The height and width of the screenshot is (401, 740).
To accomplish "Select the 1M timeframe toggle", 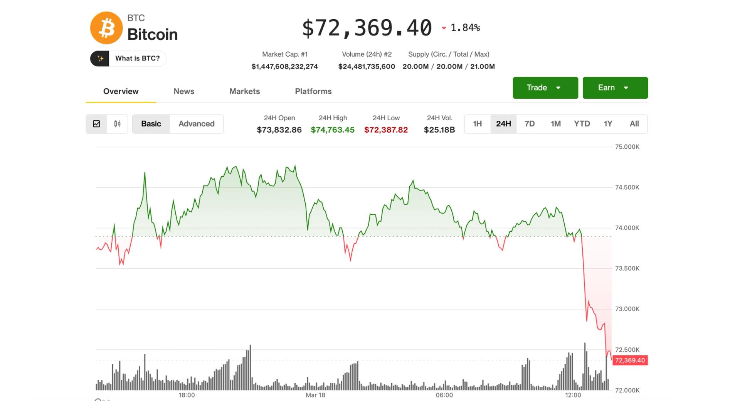I will point(556,124).
